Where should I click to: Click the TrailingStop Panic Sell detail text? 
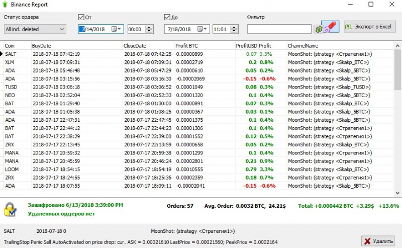click(141, 242)
